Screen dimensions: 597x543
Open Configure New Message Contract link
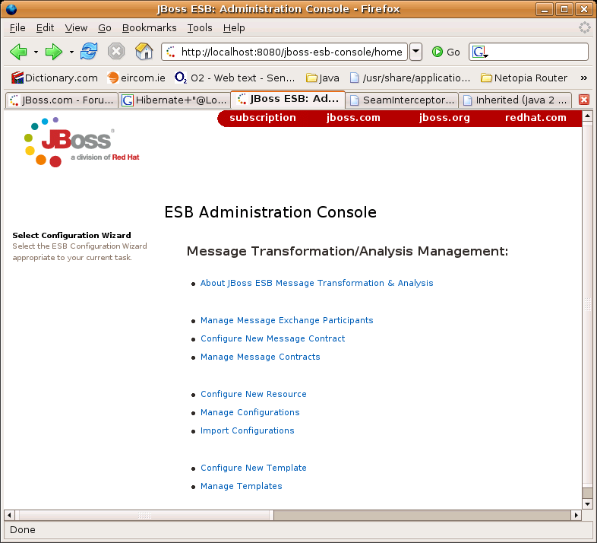pyautogui.click(x=273, y=338)
